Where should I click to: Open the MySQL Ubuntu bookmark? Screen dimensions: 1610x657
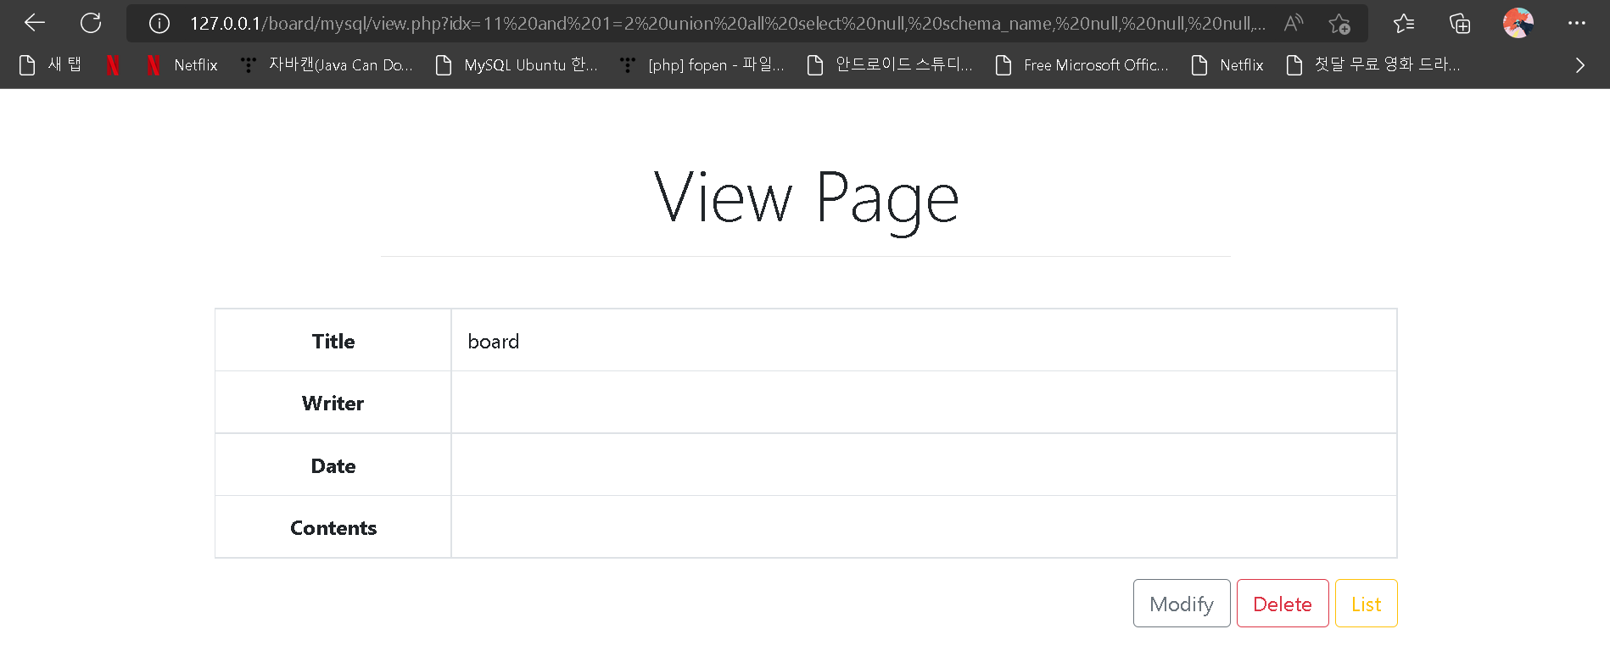pos(516,65)
